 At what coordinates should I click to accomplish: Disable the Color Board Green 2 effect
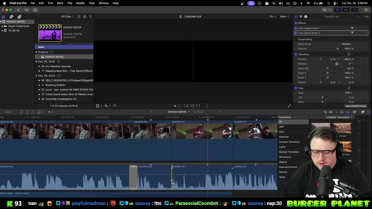[296, 33]
